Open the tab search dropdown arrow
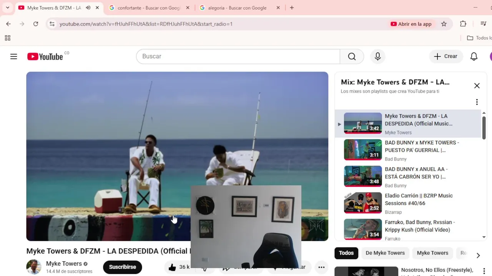Image resolution: width=492 pixels, height=276 pixels. [x=7, y=8]
